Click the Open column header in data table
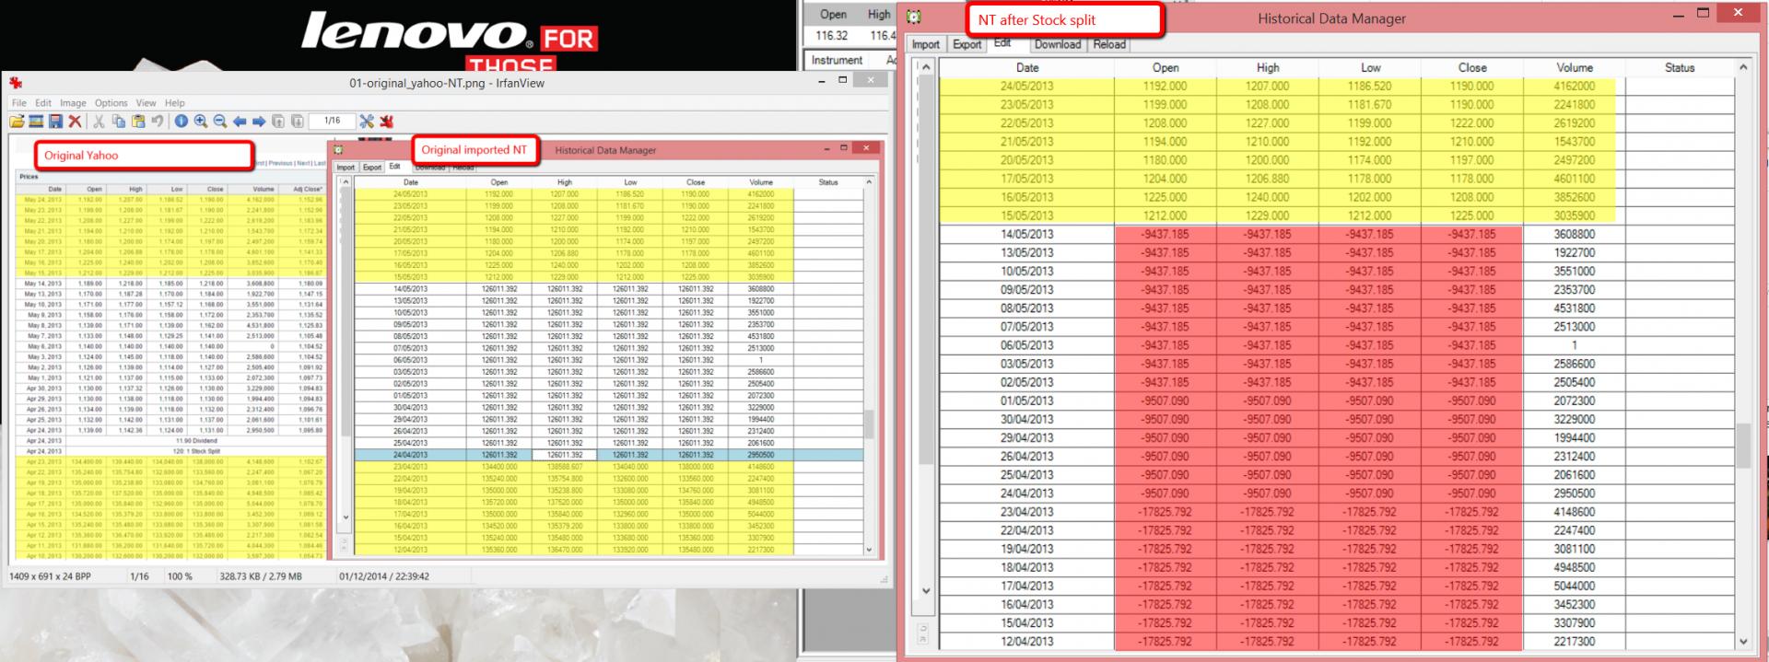 [x=1166, y=67]
